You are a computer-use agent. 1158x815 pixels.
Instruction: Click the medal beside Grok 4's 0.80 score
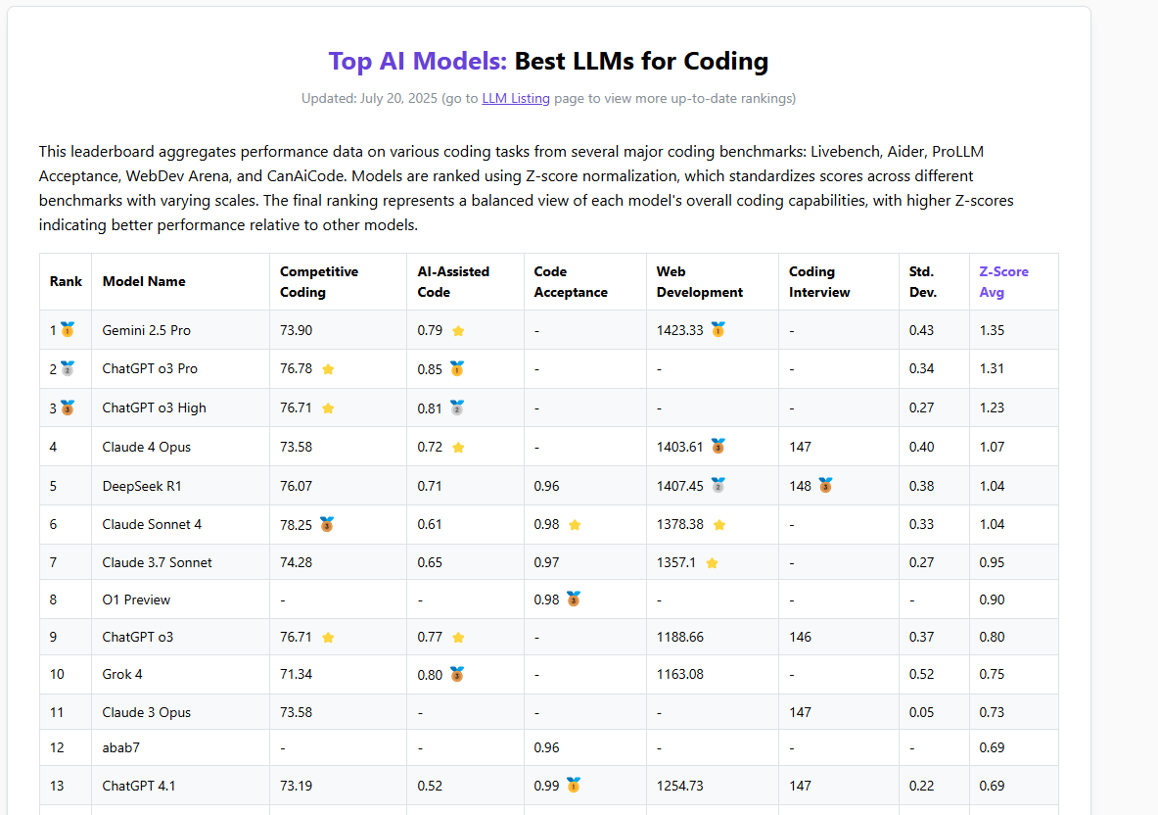tap(456, 674)
